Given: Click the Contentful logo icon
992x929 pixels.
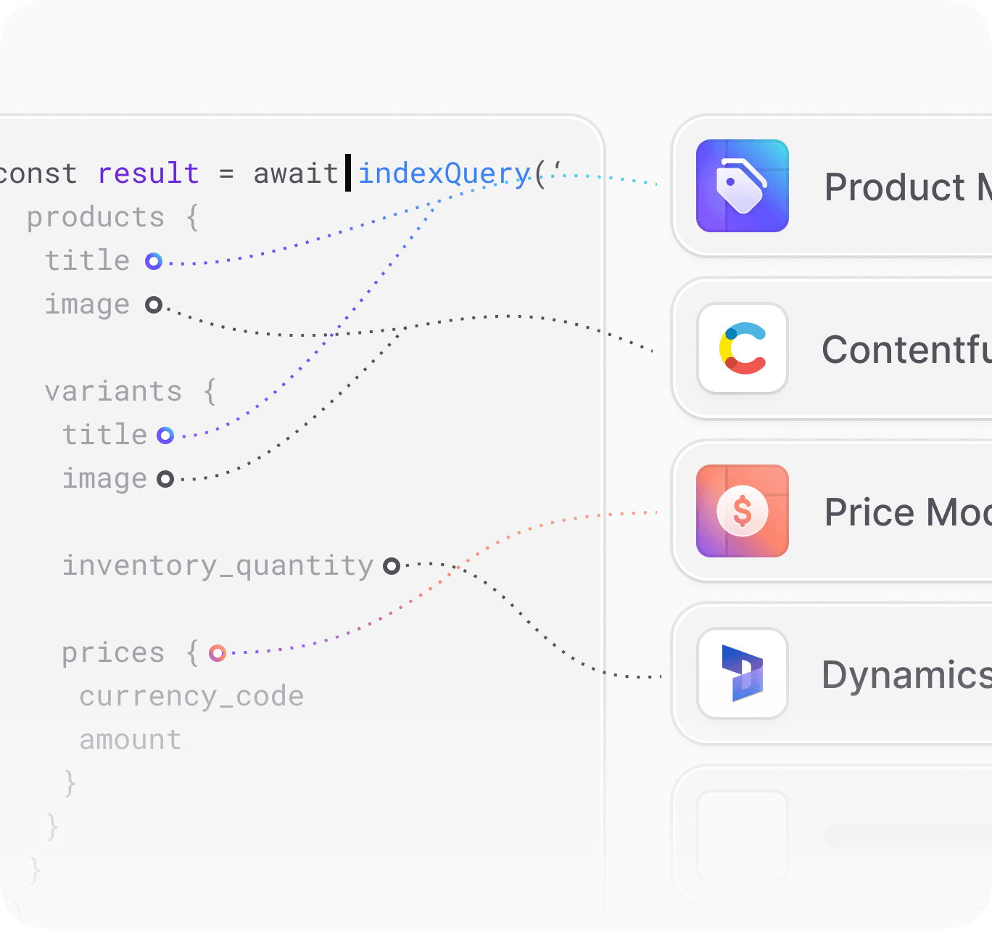Looking at the screenshot, I should [743, 348].
